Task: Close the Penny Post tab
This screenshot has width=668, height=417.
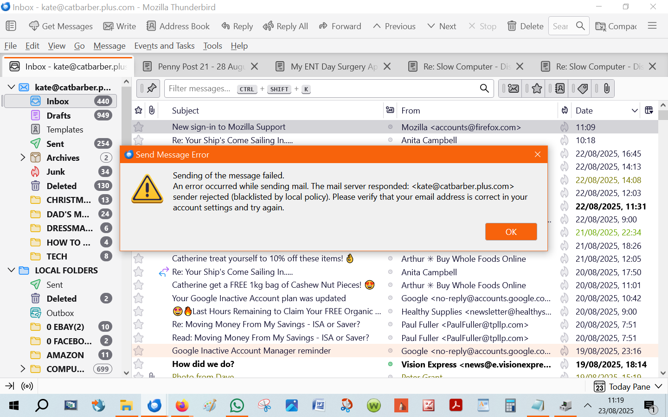Action: click(x=254, y=67)
